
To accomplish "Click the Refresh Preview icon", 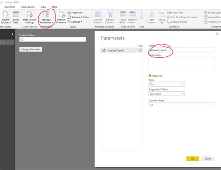I will tap(62, 14).
